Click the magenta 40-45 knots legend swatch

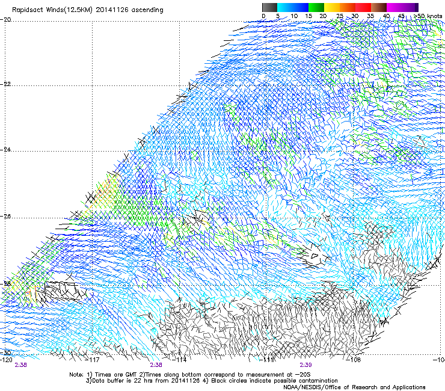pyautogui.click(x=394, y=7)
